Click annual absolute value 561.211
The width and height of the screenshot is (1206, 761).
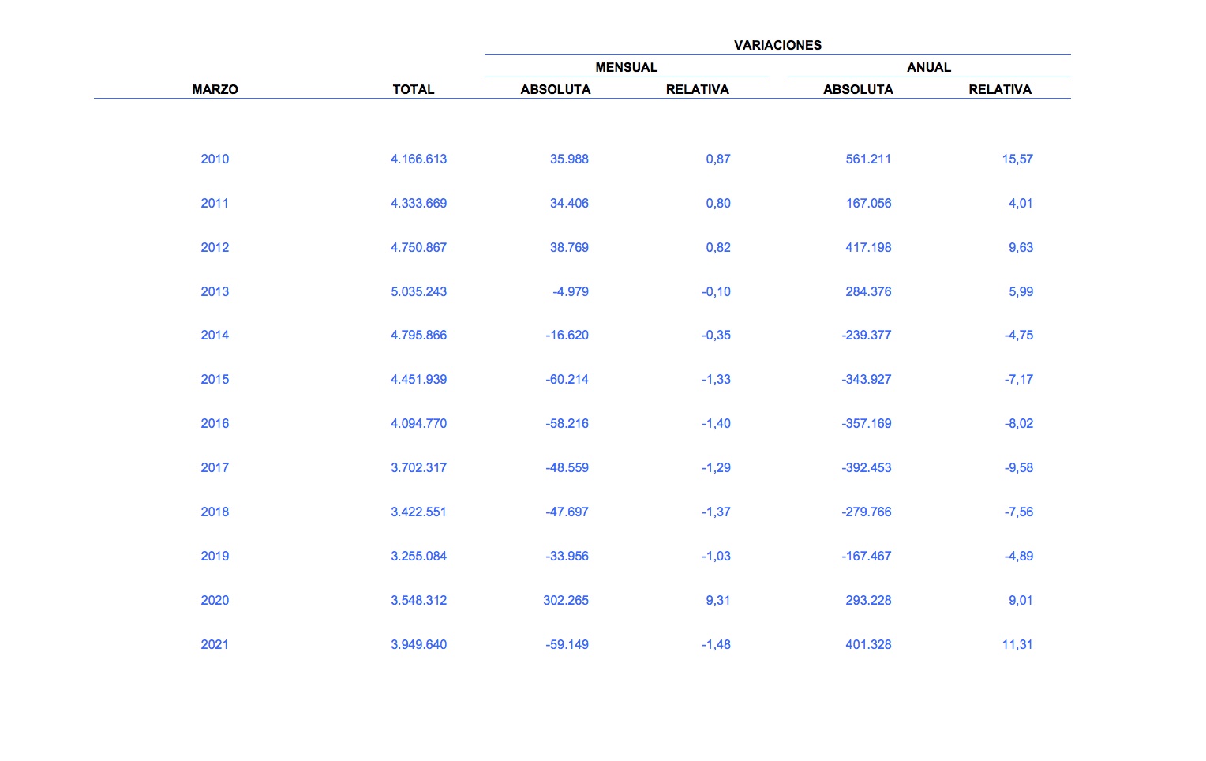tap(868, 159)
